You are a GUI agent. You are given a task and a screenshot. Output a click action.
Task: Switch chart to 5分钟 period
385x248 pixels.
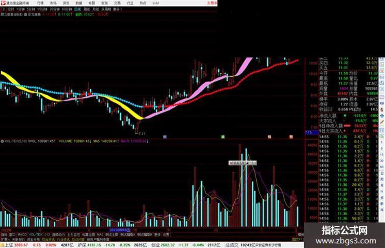click(x=31, y=9)
